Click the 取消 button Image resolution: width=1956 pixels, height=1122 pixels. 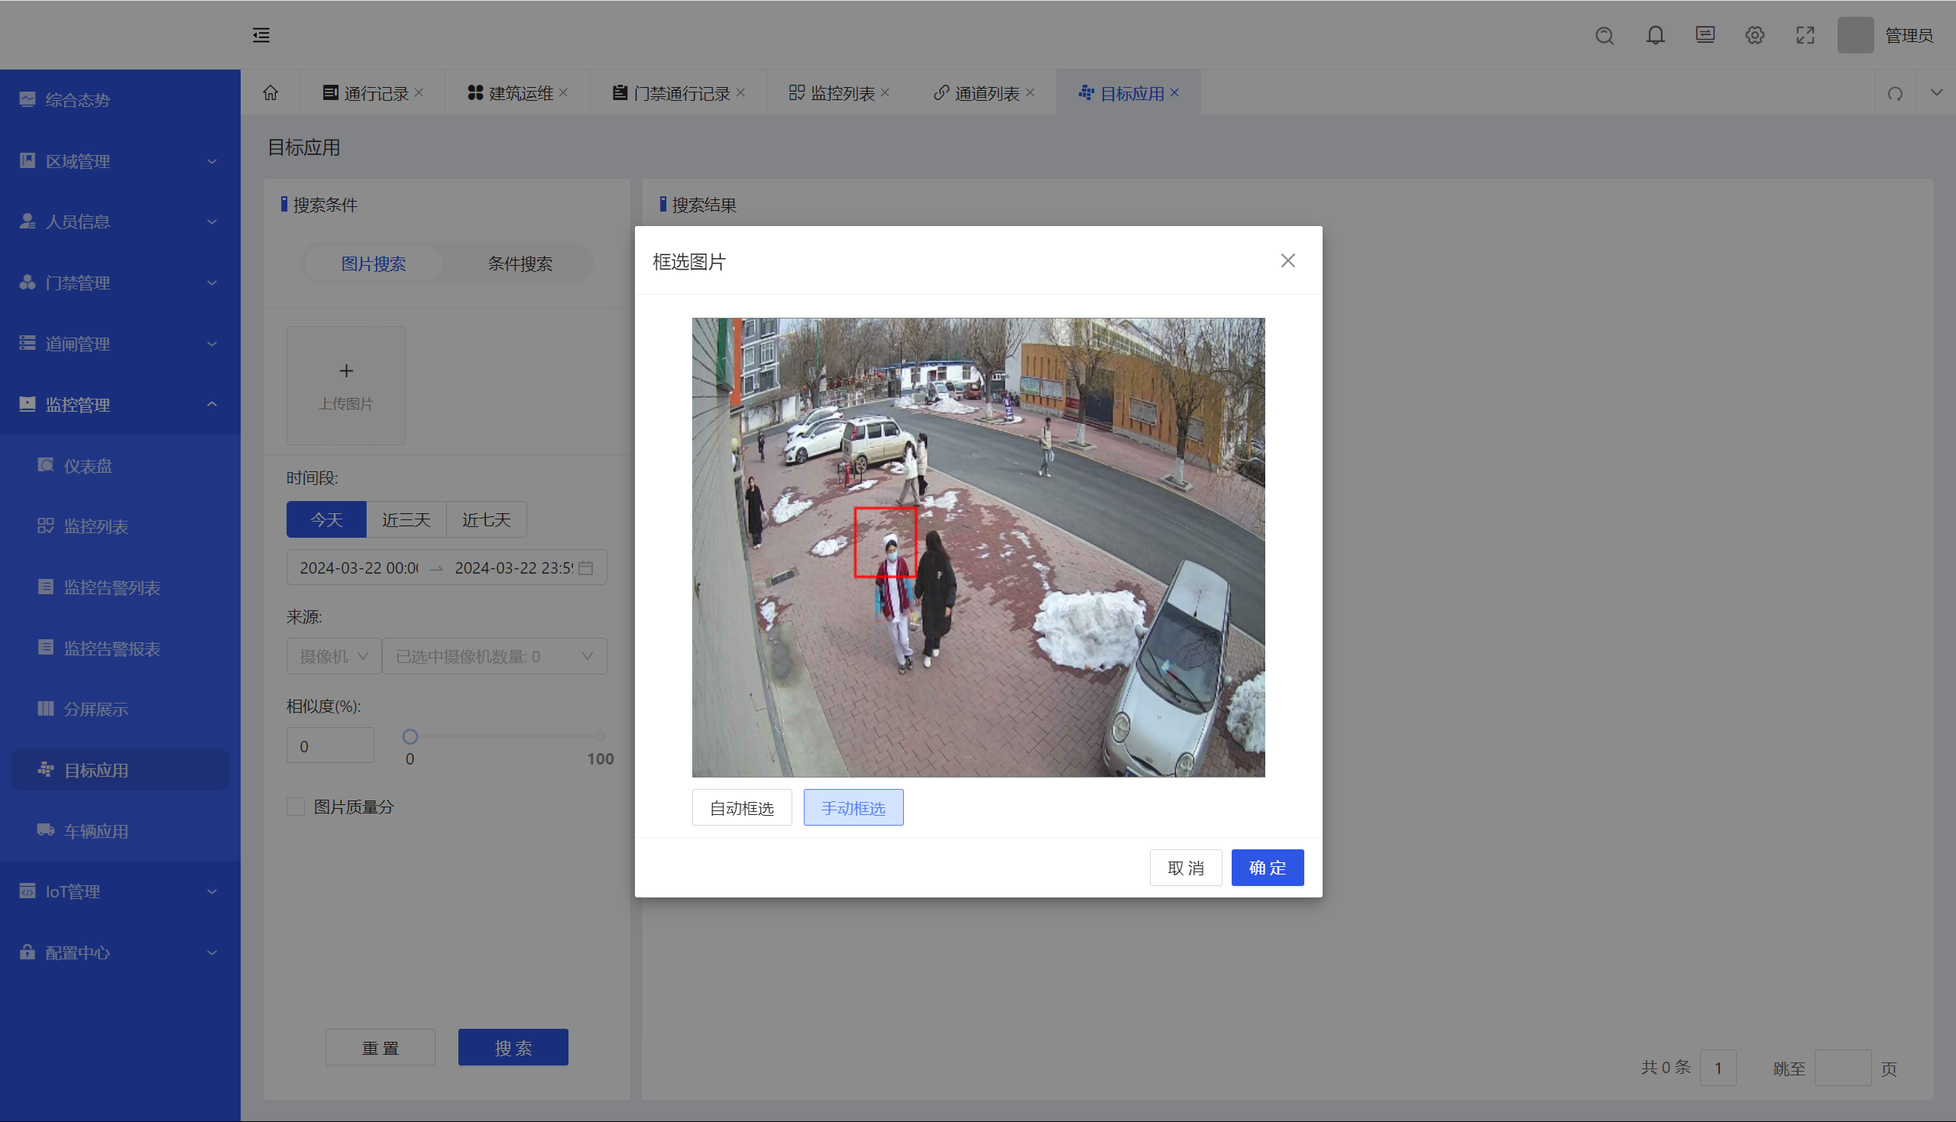(1185, 868)
